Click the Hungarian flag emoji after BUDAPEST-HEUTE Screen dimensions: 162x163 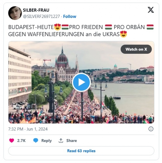click(65, 27)
